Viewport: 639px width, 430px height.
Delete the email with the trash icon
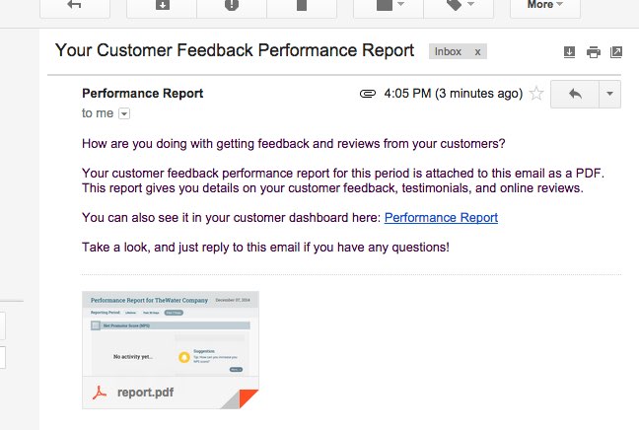[302, 6]
